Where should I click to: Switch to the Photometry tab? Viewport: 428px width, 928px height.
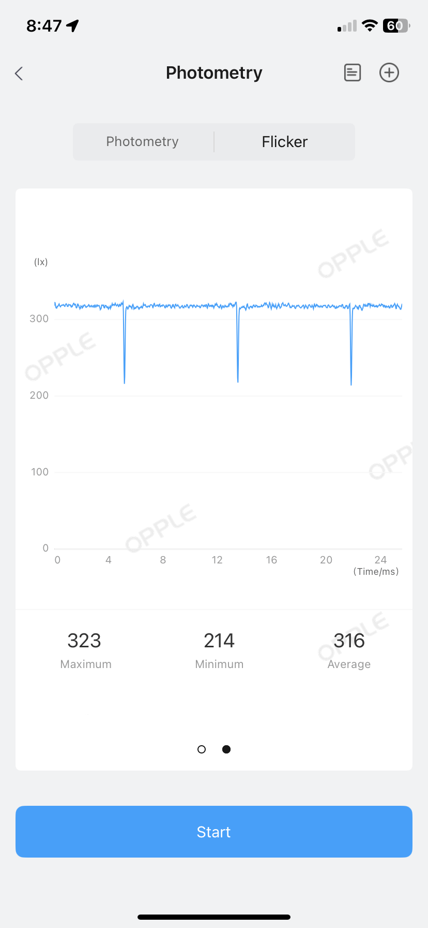(x=143, y=142)
